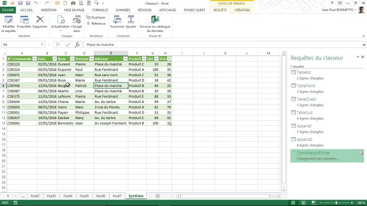Switch to Feuil7 sheet tab
This screenshot has width=367, height=206.
(117, 196)
